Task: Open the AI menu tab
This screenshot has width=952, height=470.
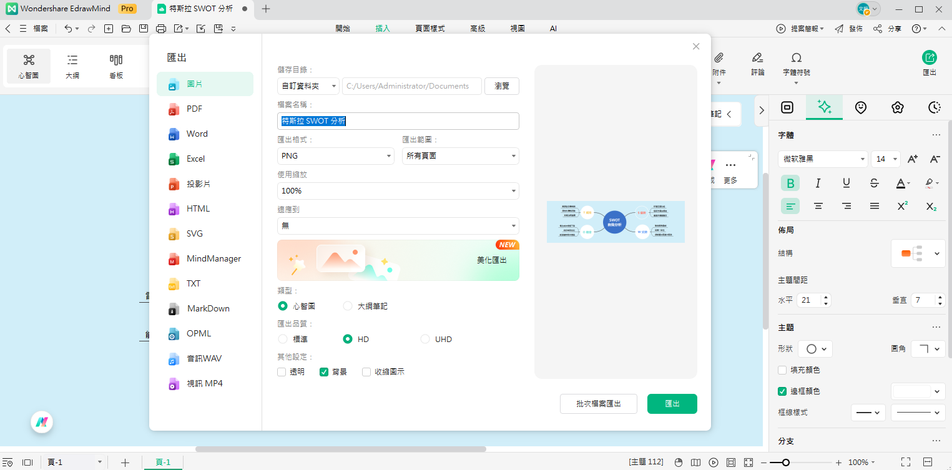Action: (553, 28)
